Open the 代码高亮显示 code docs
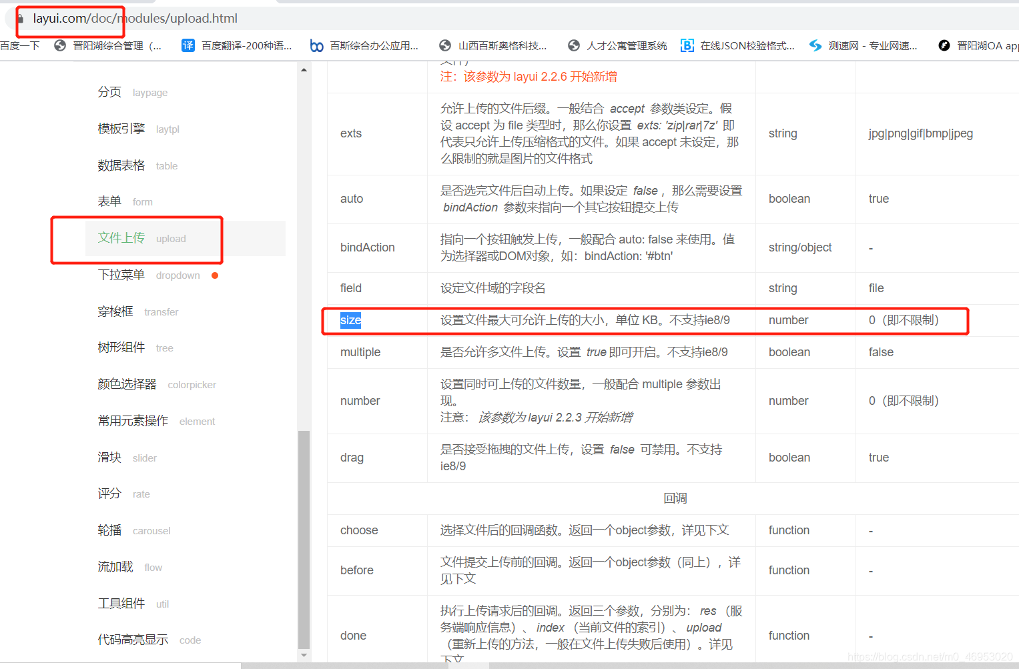Viewport: 1019px width, 669px height. (133, 639)
